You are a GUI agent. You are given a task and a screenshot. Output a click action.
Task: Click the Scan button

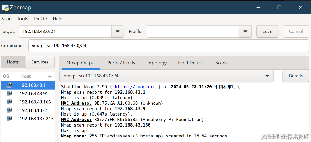pos(267,31)
